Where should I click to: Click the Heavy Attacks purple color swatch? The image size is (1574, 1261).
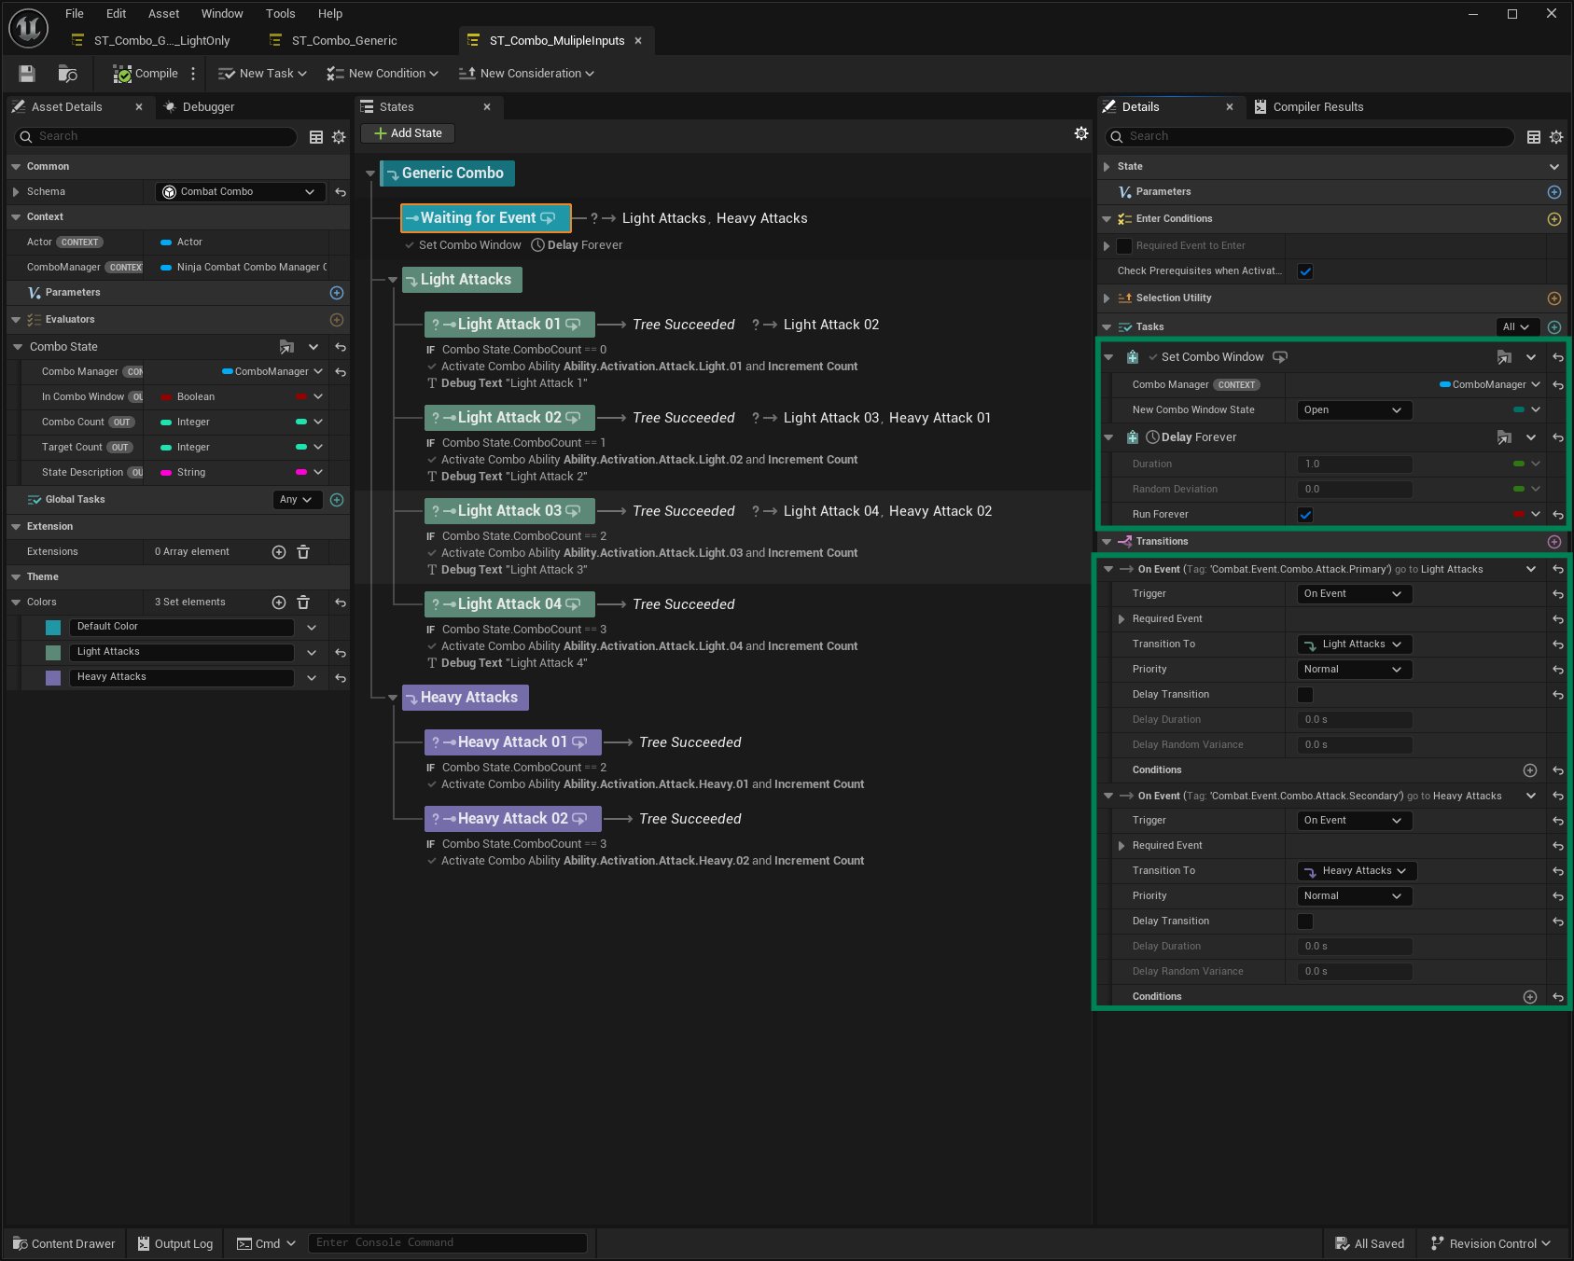click(x=53, y=678)
